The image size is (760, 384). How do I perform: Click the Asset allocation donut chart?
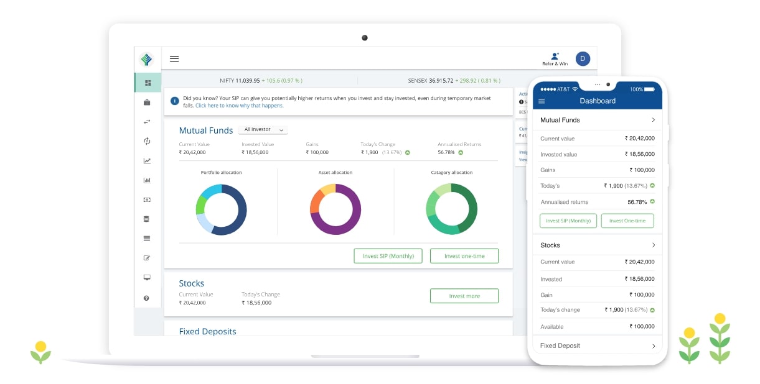335,209
